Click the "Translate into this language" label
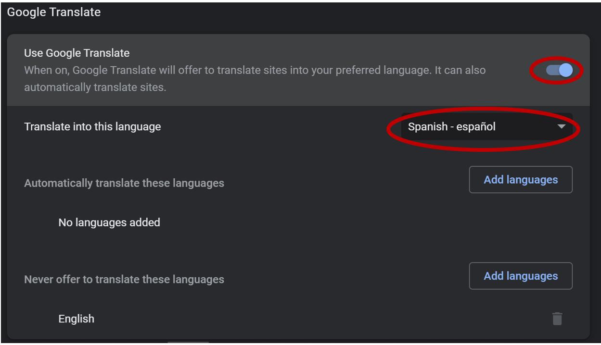This screenshot has height=345, width=601. [92, 127]
